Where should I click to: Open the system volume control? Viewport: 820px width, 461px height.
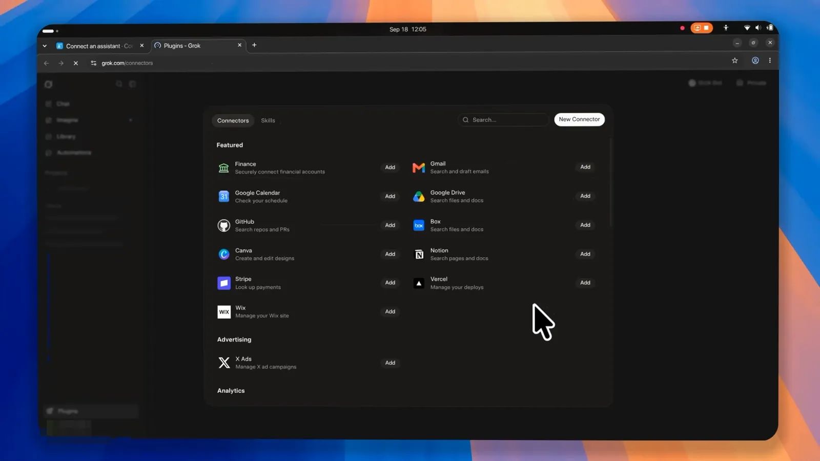pos(758,28)
